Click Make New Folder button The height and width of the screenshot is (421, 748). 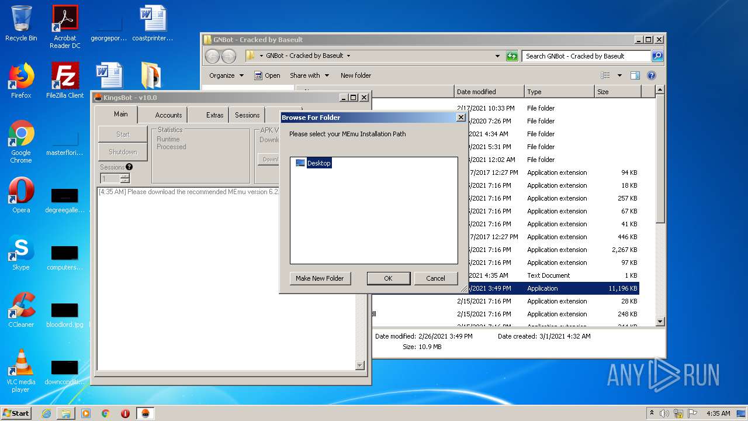click(x=320, y=278)
